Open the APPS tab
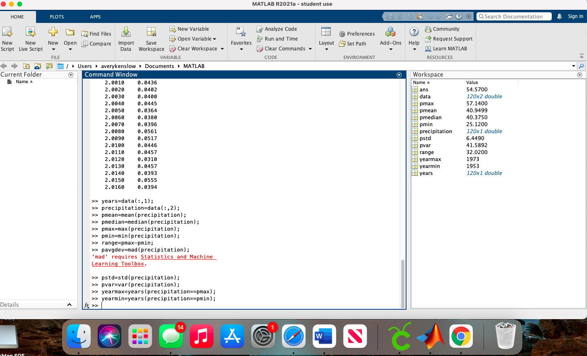 [95, 17]
